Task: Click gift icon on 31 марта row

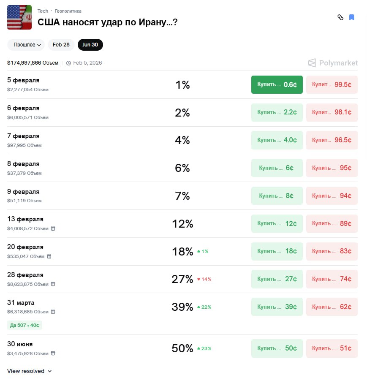Action: tap(53, 312)
